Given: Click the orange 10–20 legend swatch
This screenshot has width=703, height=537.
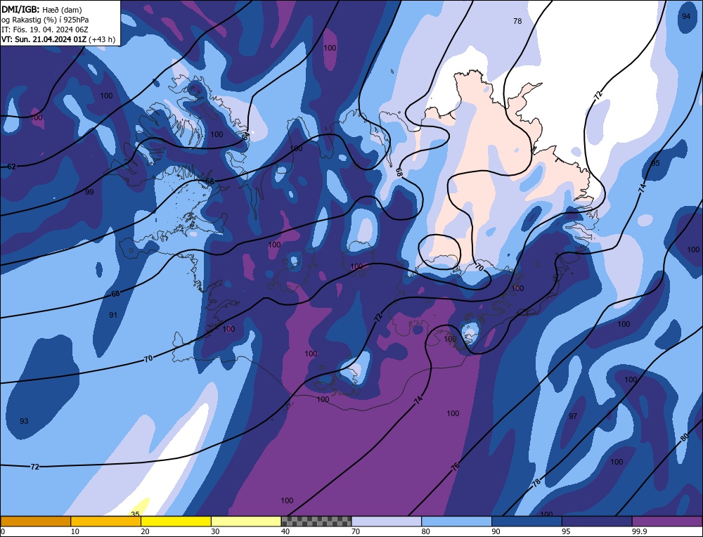Looking at the screenshot, I should 106,521.
